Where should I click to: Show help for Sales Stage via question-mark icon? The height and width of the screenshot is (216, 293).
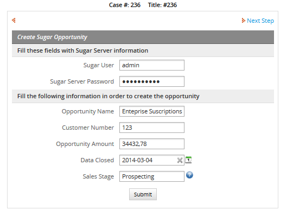pos(189,175)
